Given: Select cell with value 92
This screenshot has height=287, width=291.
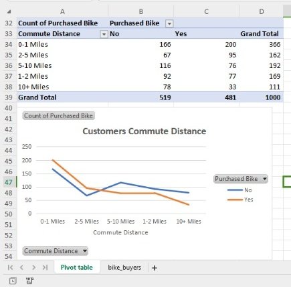Looking at the screenshot, I should pos(141,76).
